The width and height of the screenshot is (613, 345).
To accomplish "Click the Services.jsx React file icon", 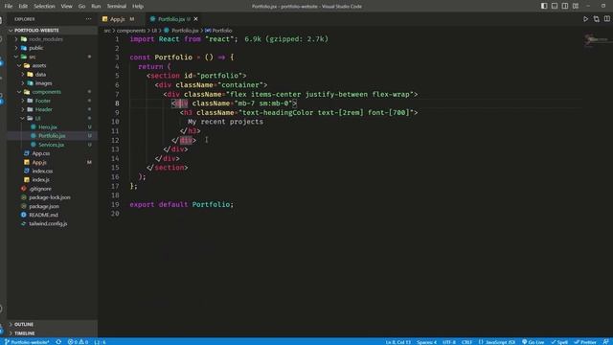I will [34, 145].
